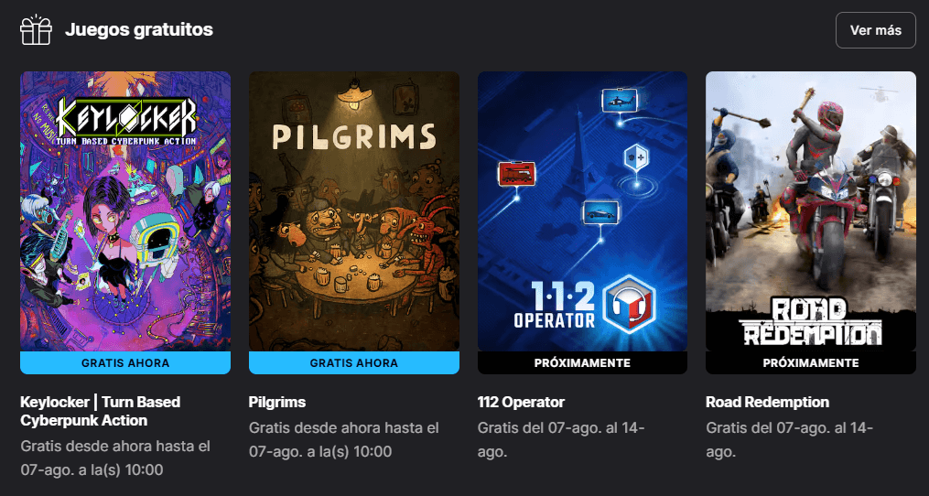This screenshot has width=929, height=496.
Task: Click Pilgrims free-until date text
Action: pyautogui.click(x=343, y=439)
